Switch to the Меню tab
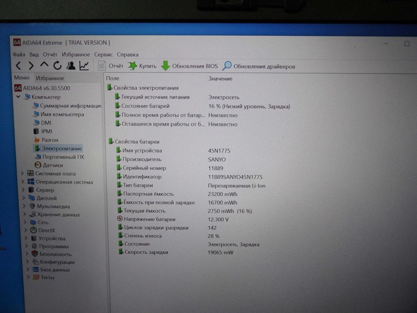 click(21, 78)
